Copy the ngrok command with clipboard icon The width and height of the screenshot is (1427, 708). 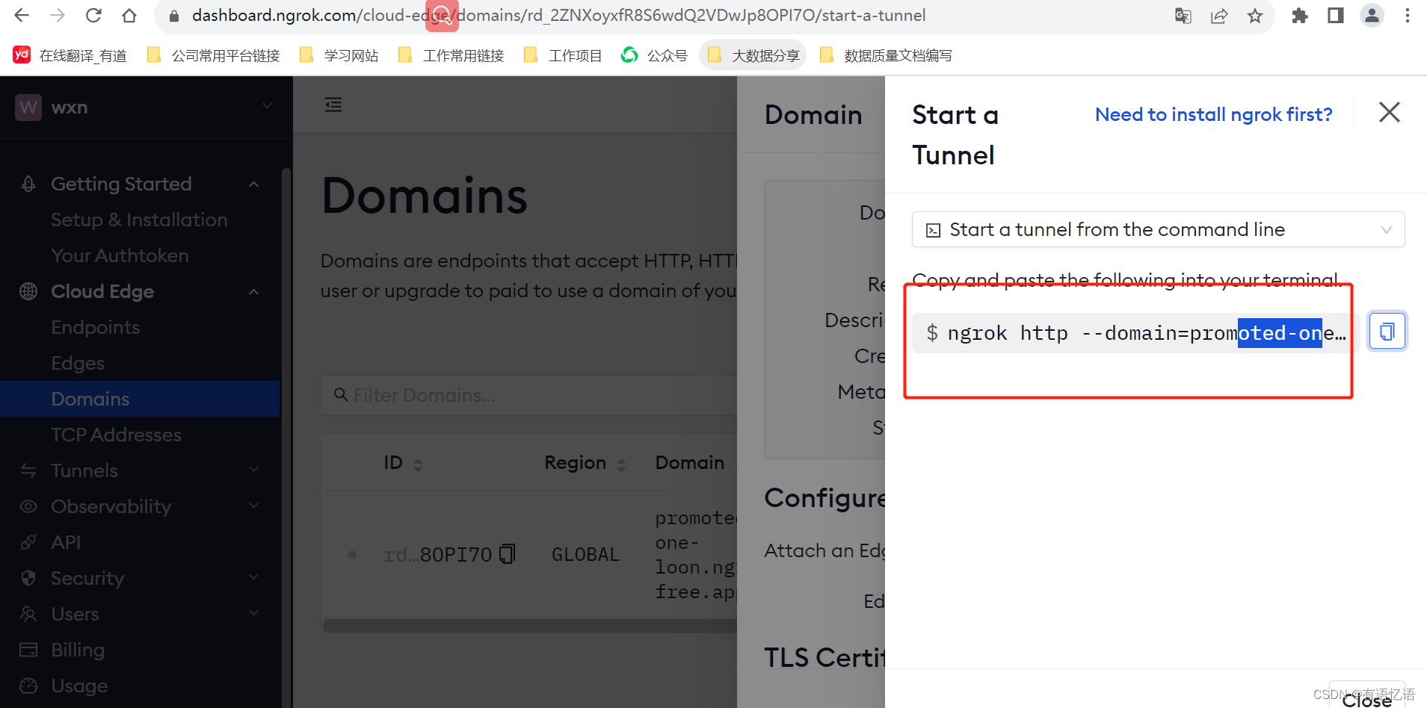1387,331
